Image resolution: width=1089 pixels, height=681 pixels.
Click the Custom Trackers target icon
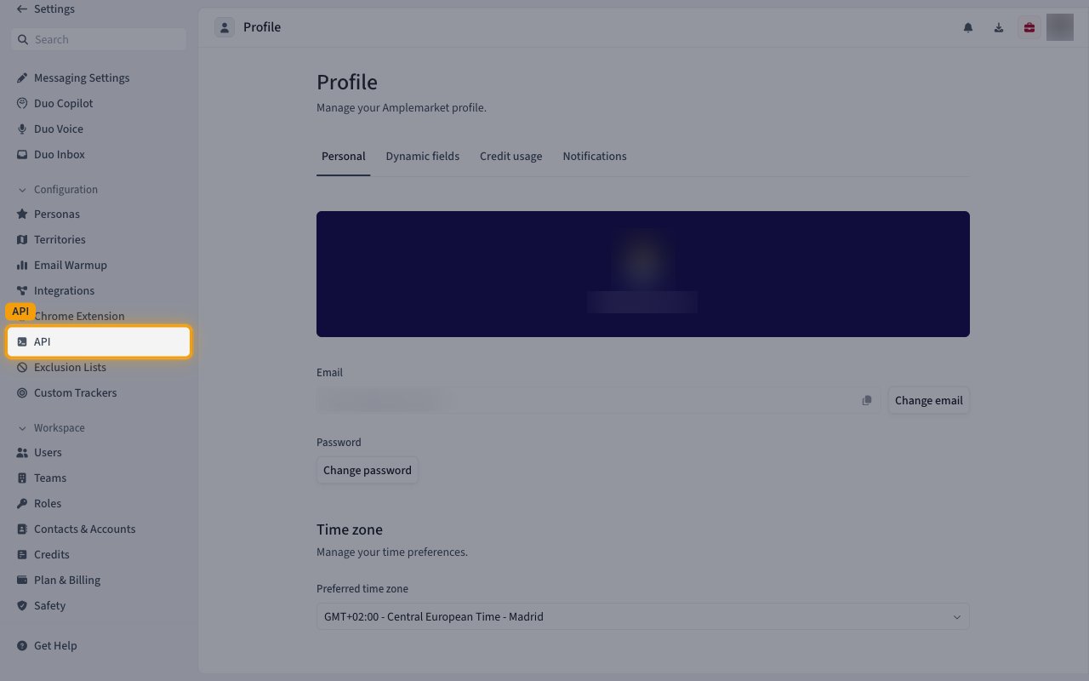22,392
